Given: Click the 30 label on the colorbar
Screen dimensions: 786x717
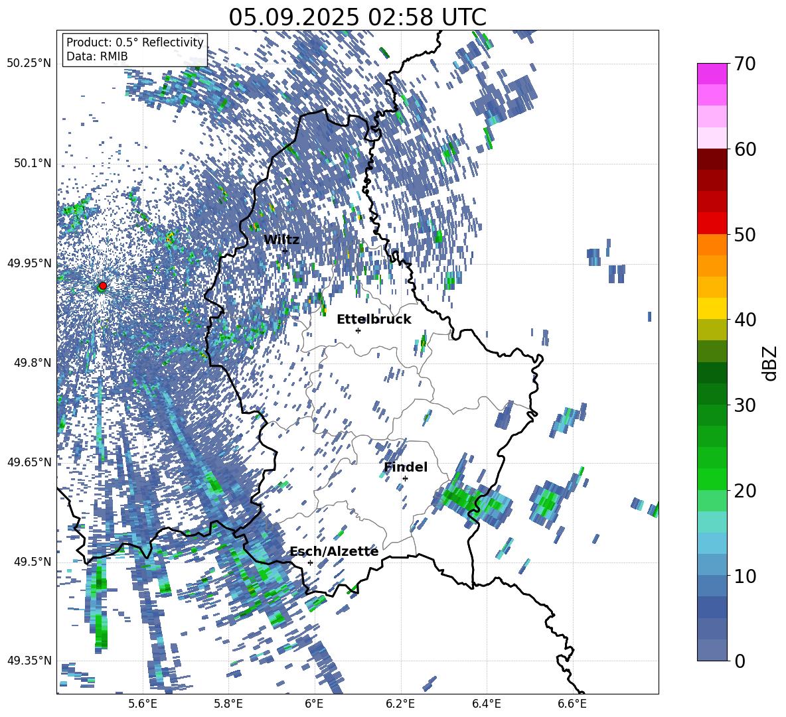Looking at the screenshot, I should 745,405.
